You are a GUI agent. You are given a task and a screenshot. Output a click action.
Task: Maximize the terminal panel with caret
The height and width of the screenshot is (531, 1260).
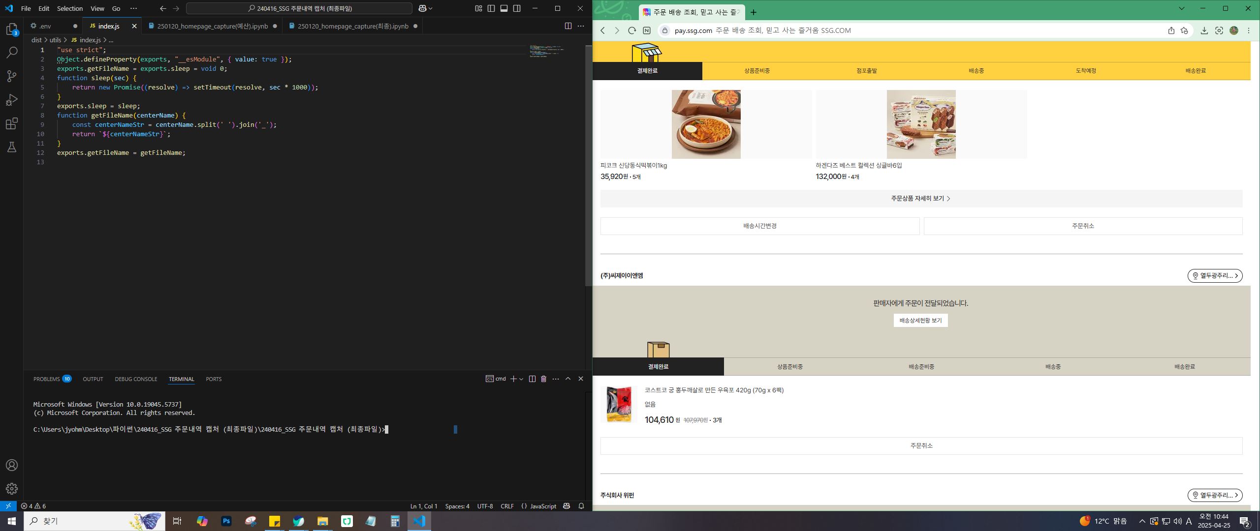(568, 379)
